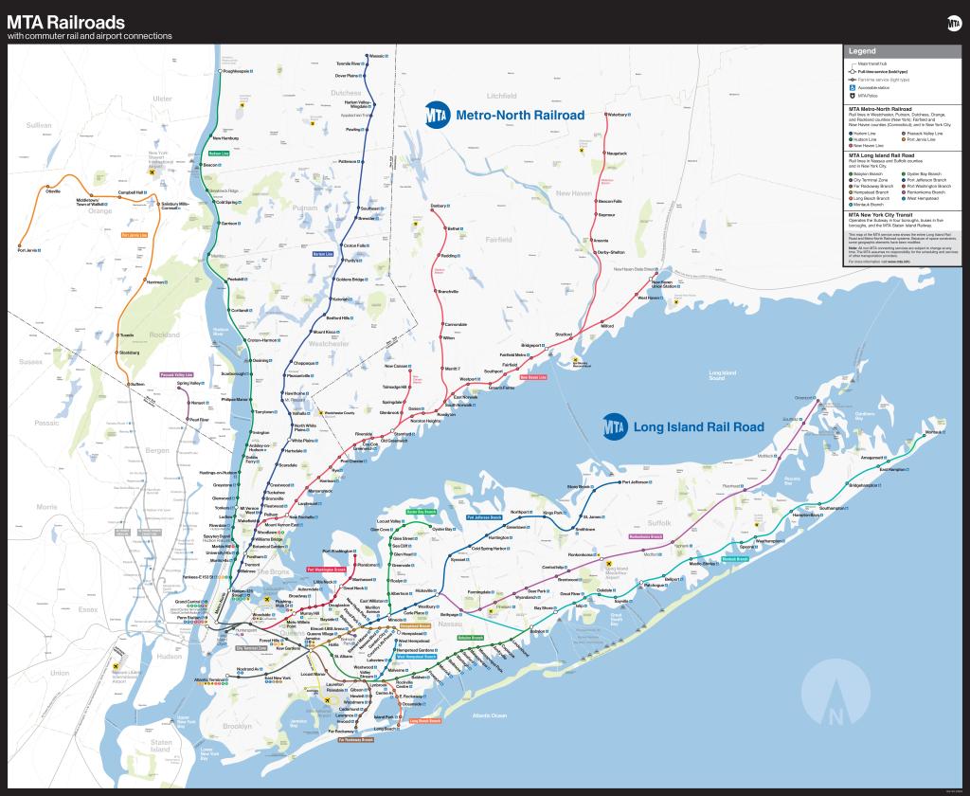Select the Harlem Line color dot in legend
This screenshot has height=796, width=970.
point(851,134)
